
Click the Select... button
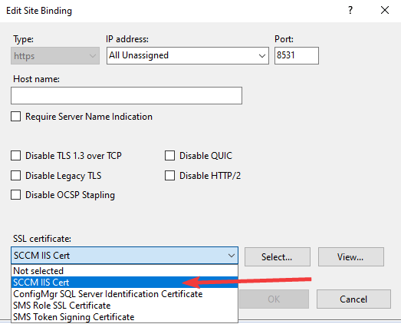[x=278, y=257]
